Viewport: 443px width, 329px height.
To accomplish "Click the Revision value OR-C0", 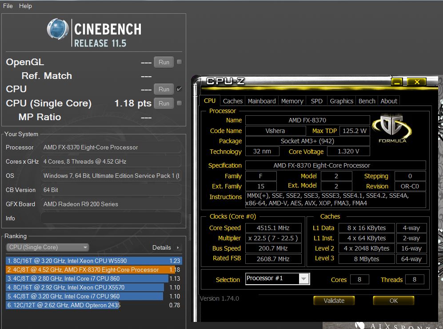I will coord(410,186).
